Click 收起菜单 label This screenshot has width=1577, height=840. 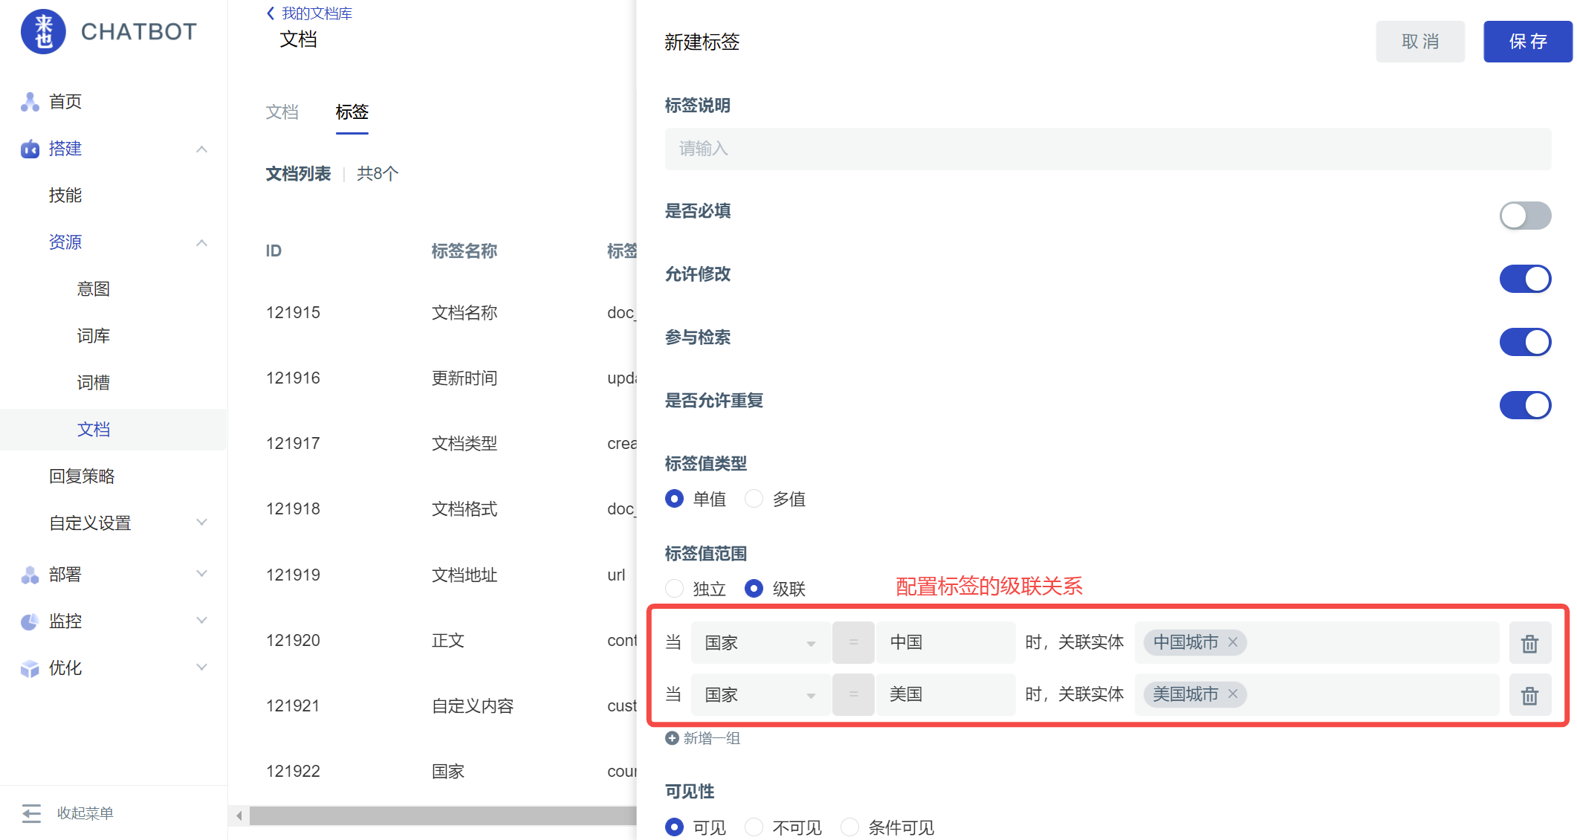coord(85,813)
